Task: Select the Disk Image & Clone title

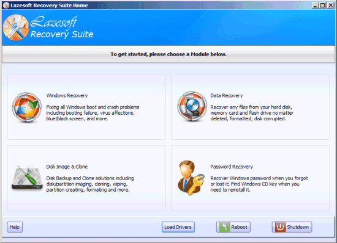Action: [67, 167]
